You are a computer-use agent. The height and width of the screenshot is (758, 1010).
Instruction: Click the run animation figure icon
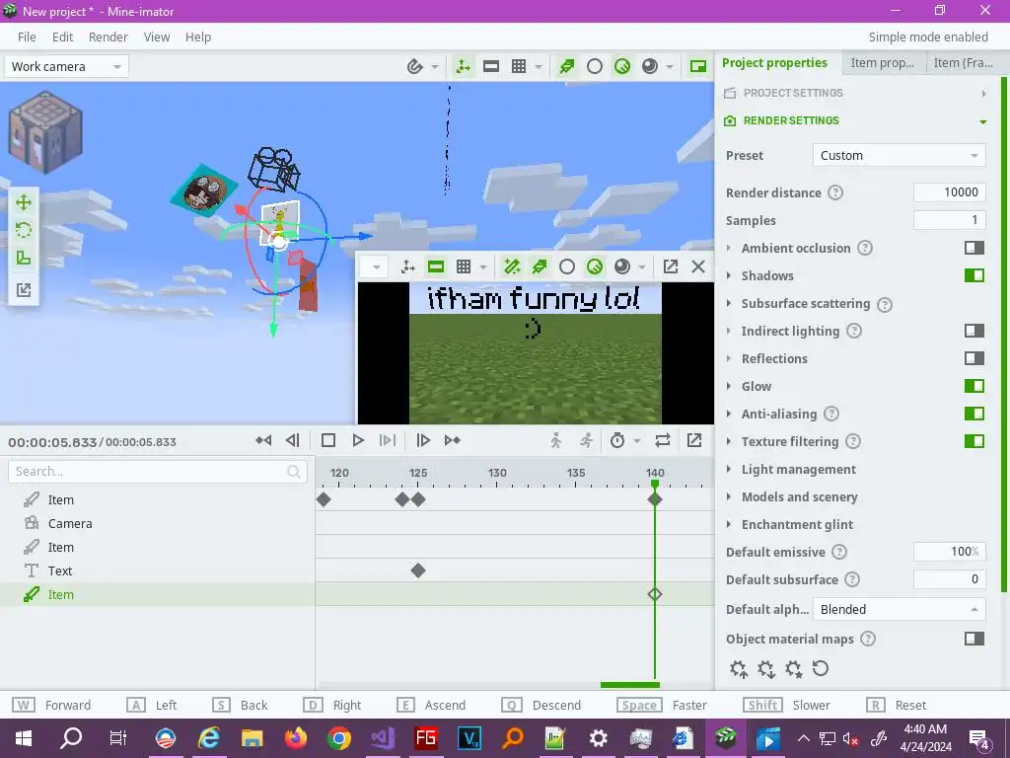[x=586, y=440]
